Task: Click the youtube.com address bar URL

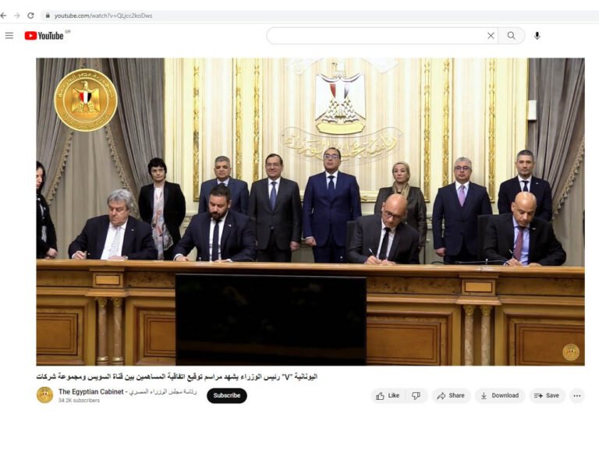Action: pyautogui.click(x=103, y=16)
